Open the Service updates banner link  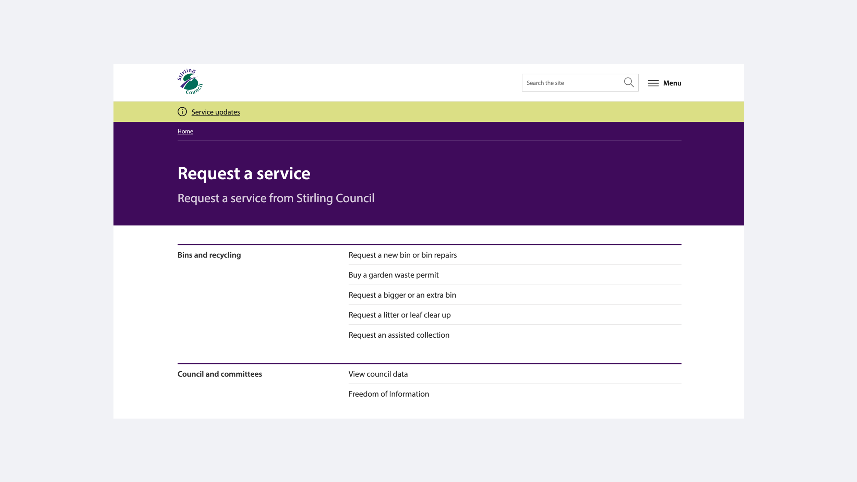click(215, 112)
